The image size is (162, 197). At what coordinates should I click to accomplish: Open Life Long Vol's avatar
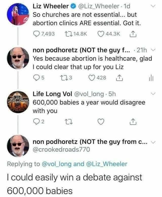[17, 103]
